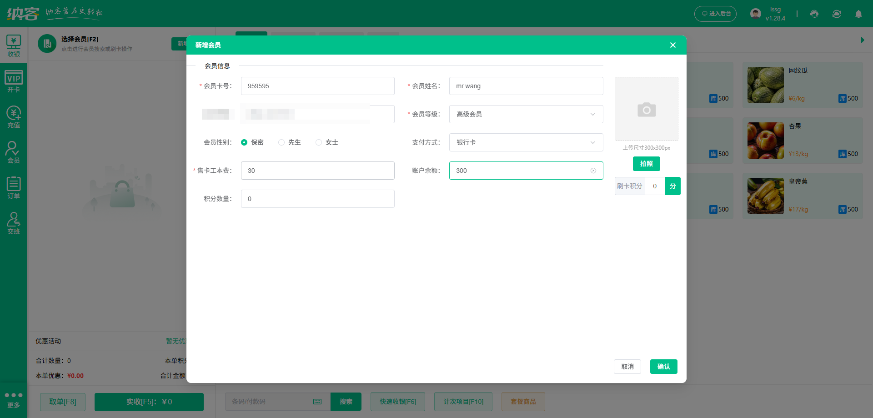Open the VIP 开卡 sidebar icon
The image size is (873, 418).
[x=14, y=81]
